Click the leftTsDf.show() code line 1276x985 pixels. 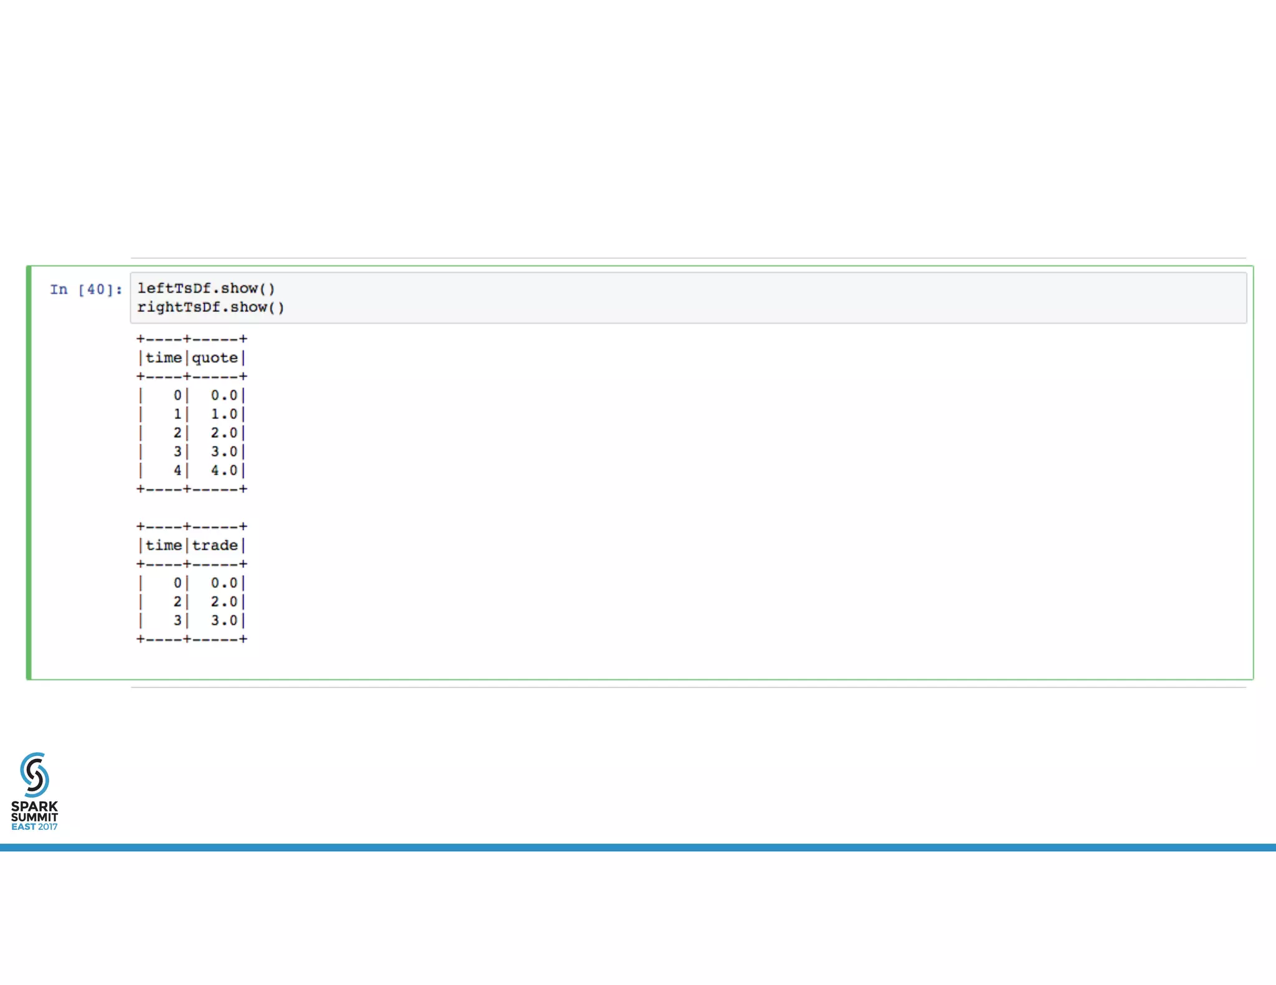(x=206, y=288)
